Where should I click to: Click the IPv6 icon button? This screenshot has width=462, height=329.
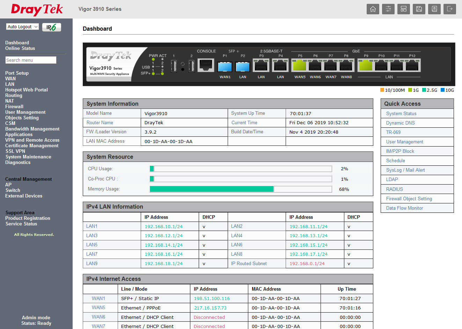click(51, 27)
